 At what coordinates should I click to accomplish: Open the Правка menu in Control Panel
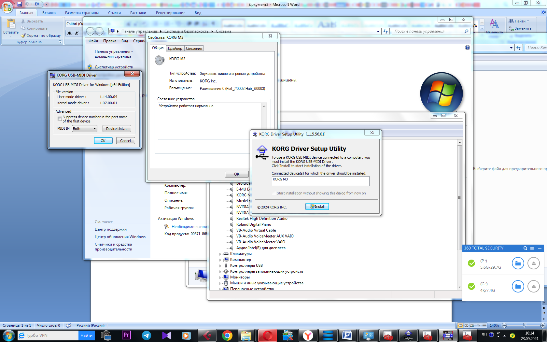tap(110, 41)
